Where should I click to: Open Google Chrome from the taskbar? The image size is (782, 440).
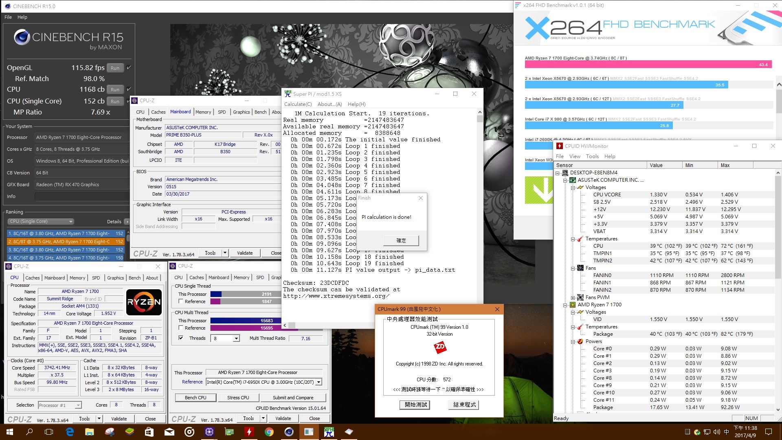(x=269, y=432)
